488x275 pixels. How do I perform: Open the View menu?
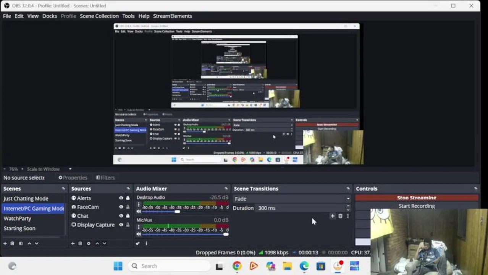pyautogui.click(x=33, y=16)
